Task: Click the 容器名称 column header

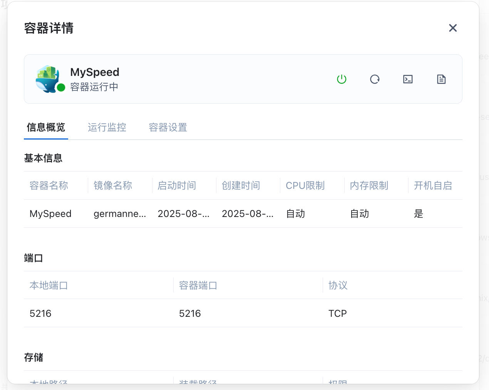Action: [49, 186]
